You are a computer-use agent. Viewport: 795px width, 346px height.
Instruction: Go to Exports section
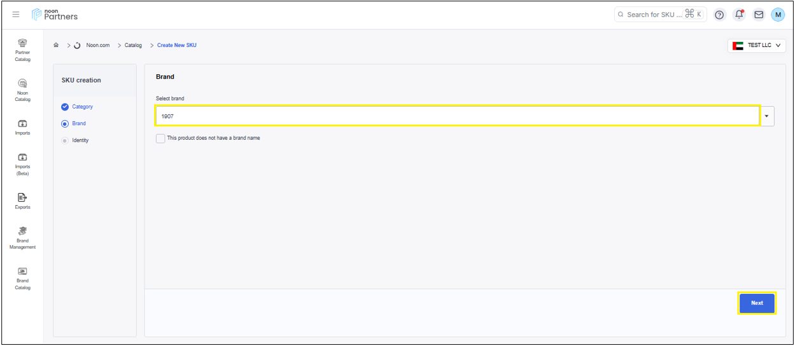[x=22, y=201]
